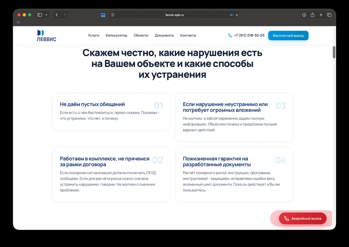
Task: Click paragraph starting Расчёт пожарного риска
Action: [x=231, y=181]
